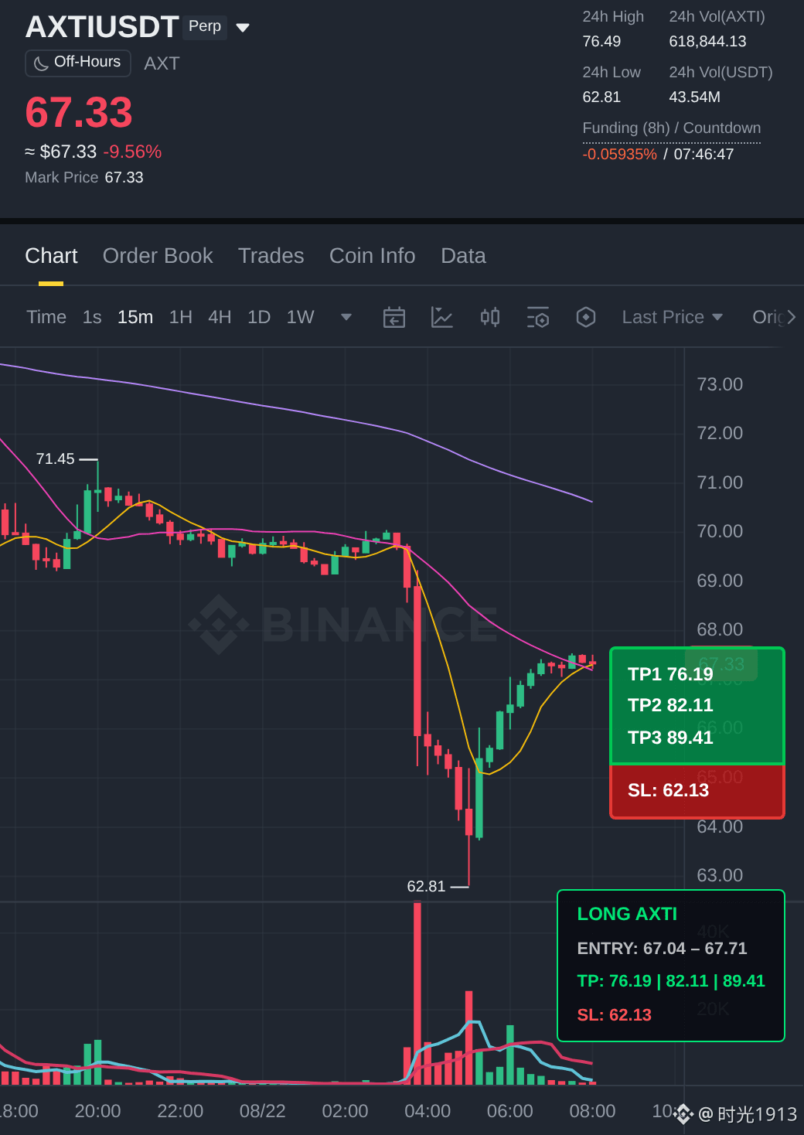Open the Last Price dropdown
Viewport: 804px width, 1135px height.
click(673, 317)
